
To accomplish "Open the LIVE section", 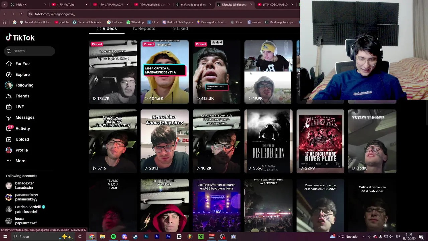I will click(x=20, y=107).
